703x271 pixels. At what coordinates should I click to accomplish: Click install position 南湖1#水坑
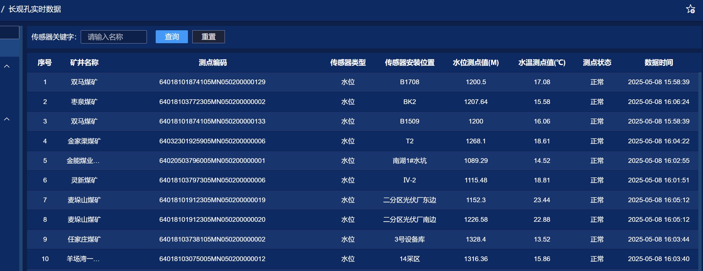click(x=410, y=161)
